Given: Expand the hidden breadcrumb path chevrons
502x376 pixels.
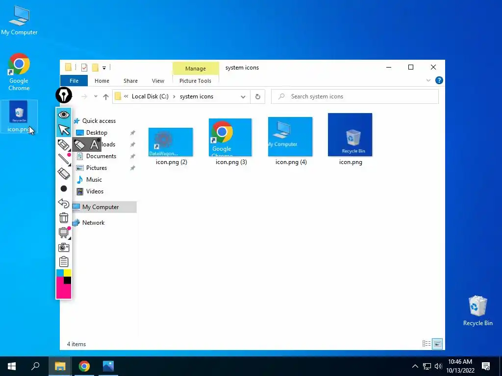Looking at the screenshot, I should pyautogui.click(x=126, y=96).
